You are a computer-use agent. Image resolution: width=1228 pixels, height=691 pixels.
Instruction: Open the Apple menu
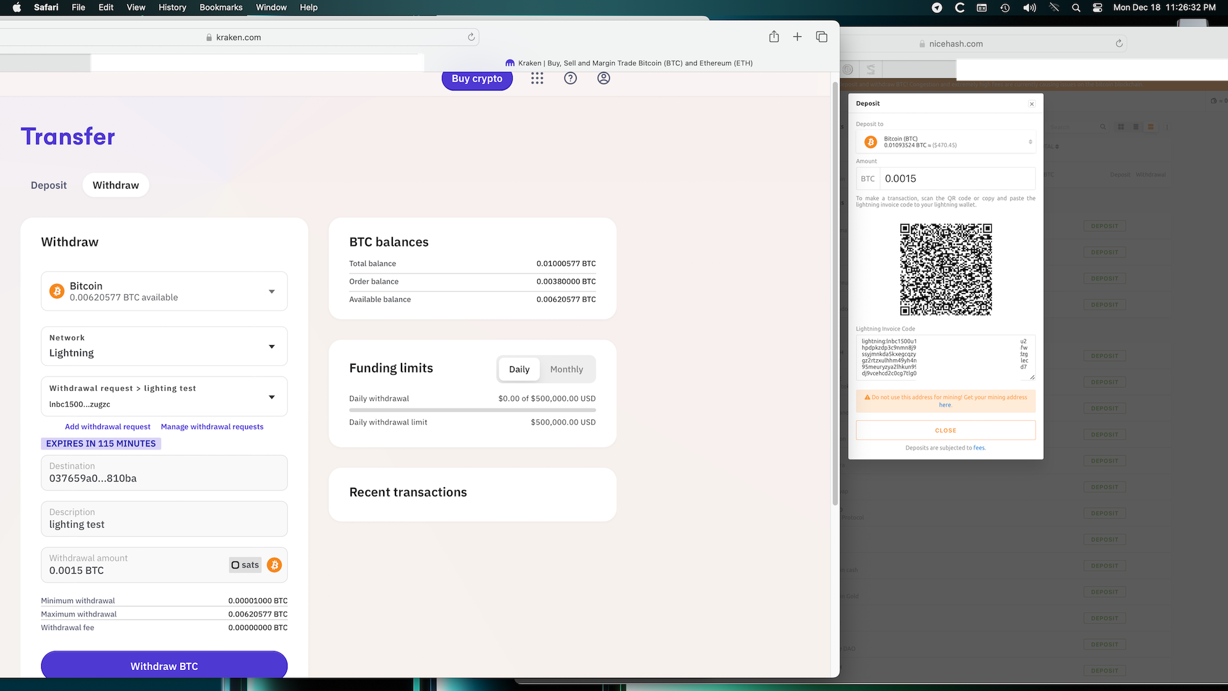click(x=17, y=7)
